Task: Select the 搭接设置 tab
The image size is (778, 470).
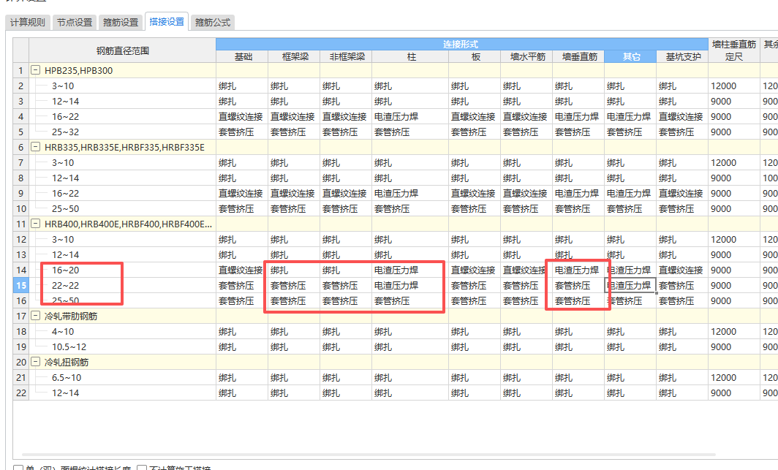Action: pyautogui.click(x=167, y=21)
